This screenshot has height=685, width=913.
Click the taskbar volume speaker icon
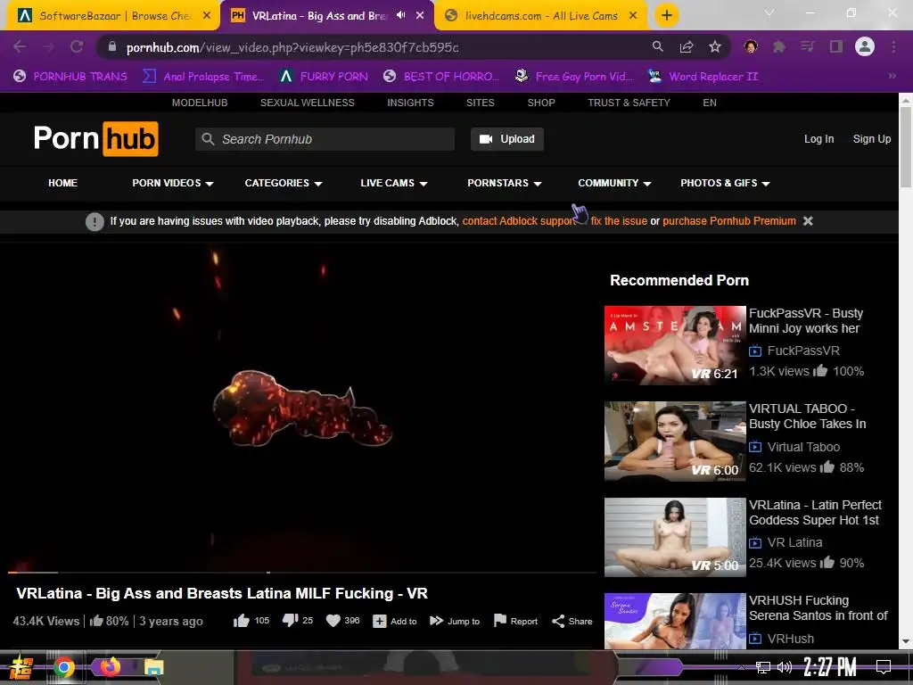[785, 667]
